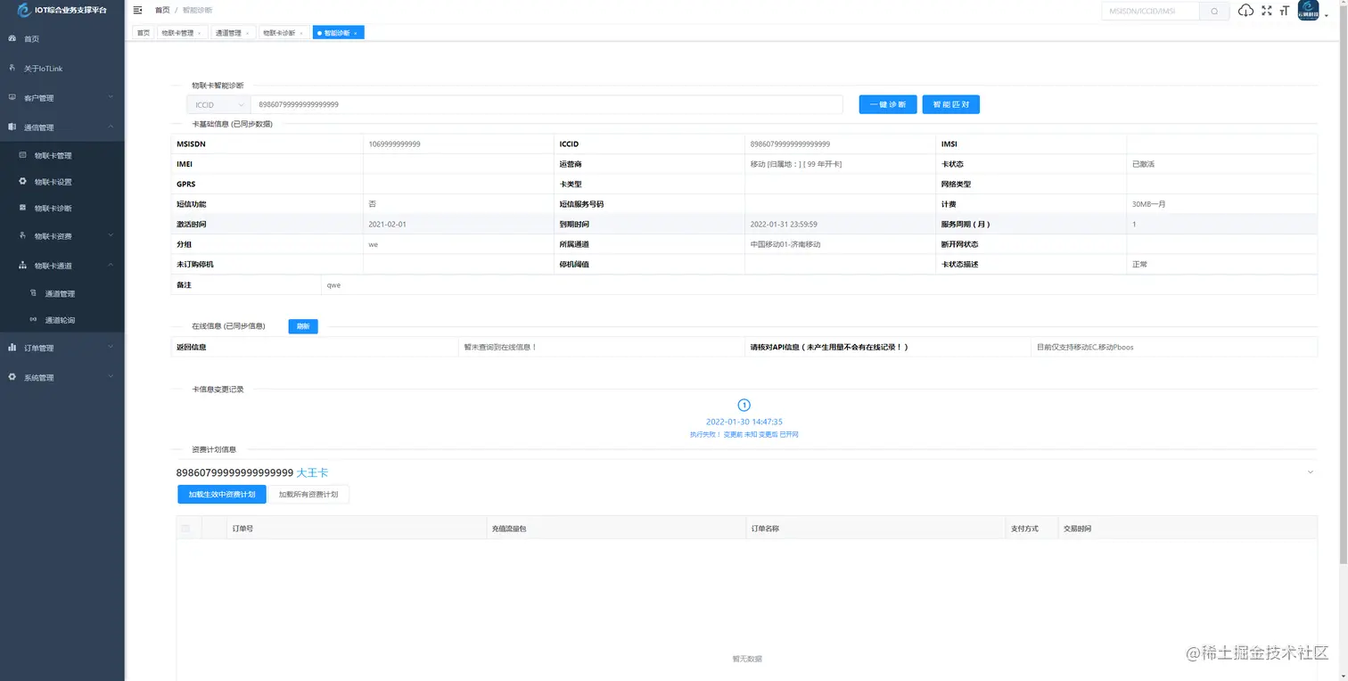
Task: Toggle the select-all checkbox in order table
Action: coord(185,528)
